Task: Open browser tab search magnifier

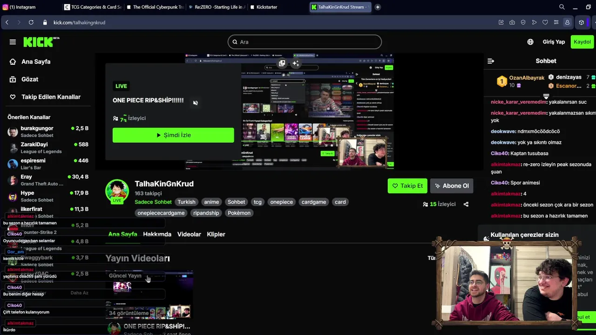Action: (x=562, y=7)
